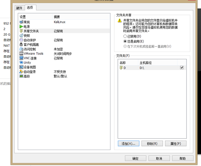The width and height of the screenshot is (201, 166).
Task: Select the 总是启用(E) radio button
Action: point(125,41)
